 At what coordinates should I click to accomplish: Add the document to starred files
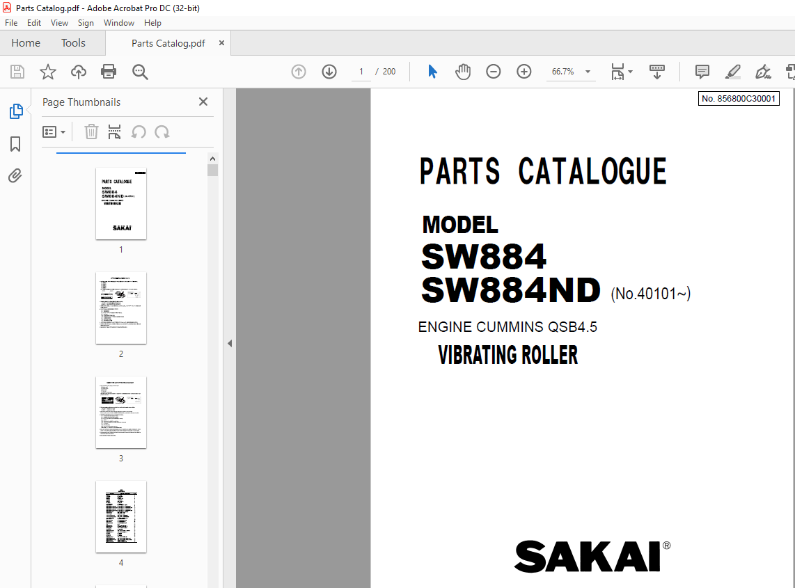(47, 72)
